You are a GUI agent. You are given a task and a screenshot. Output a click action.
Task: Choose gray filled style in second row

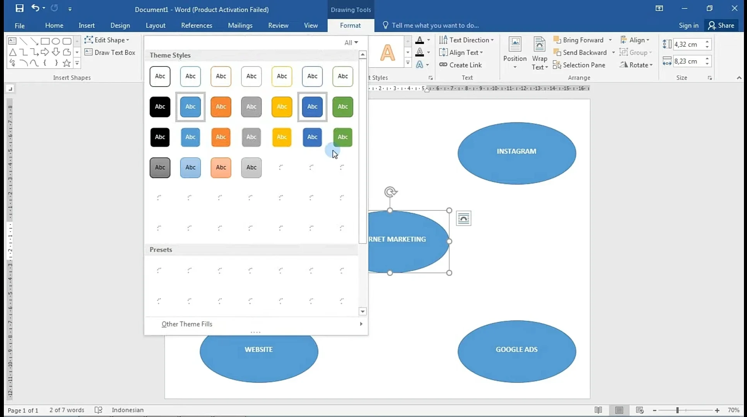tap(251, 107)
